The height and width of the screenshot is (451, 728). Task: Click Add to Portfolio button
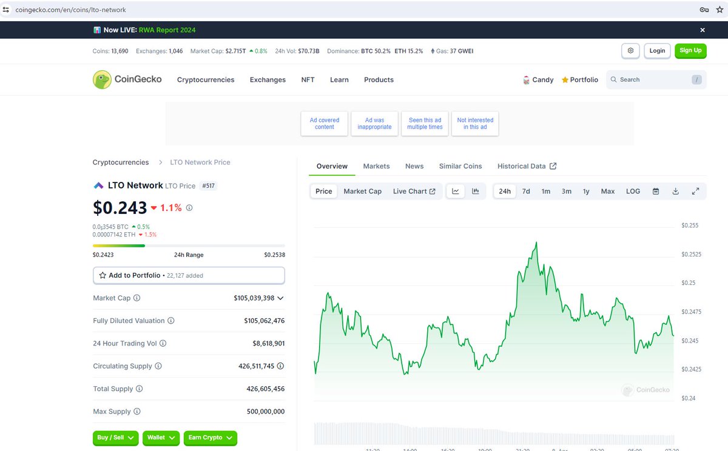click(189, 275)
